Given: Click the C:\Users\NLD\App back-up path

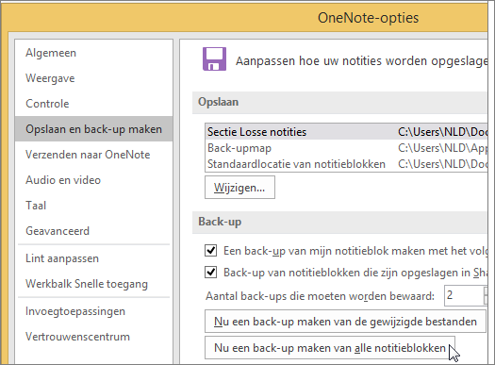Looking at the screenshot, I should click(x=442, y=148).
